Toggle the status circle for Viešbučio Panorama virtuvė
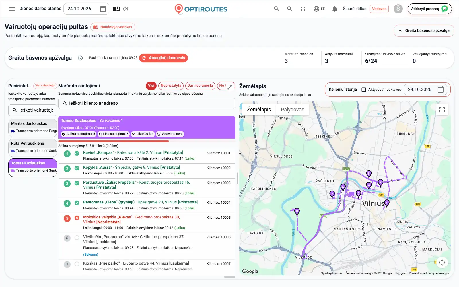Viewport: 459px width, 287px height. coord(77,238)
